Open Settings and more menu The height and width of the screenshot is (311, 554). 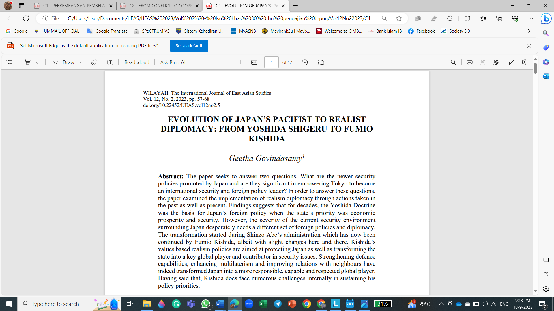[531, 18]
